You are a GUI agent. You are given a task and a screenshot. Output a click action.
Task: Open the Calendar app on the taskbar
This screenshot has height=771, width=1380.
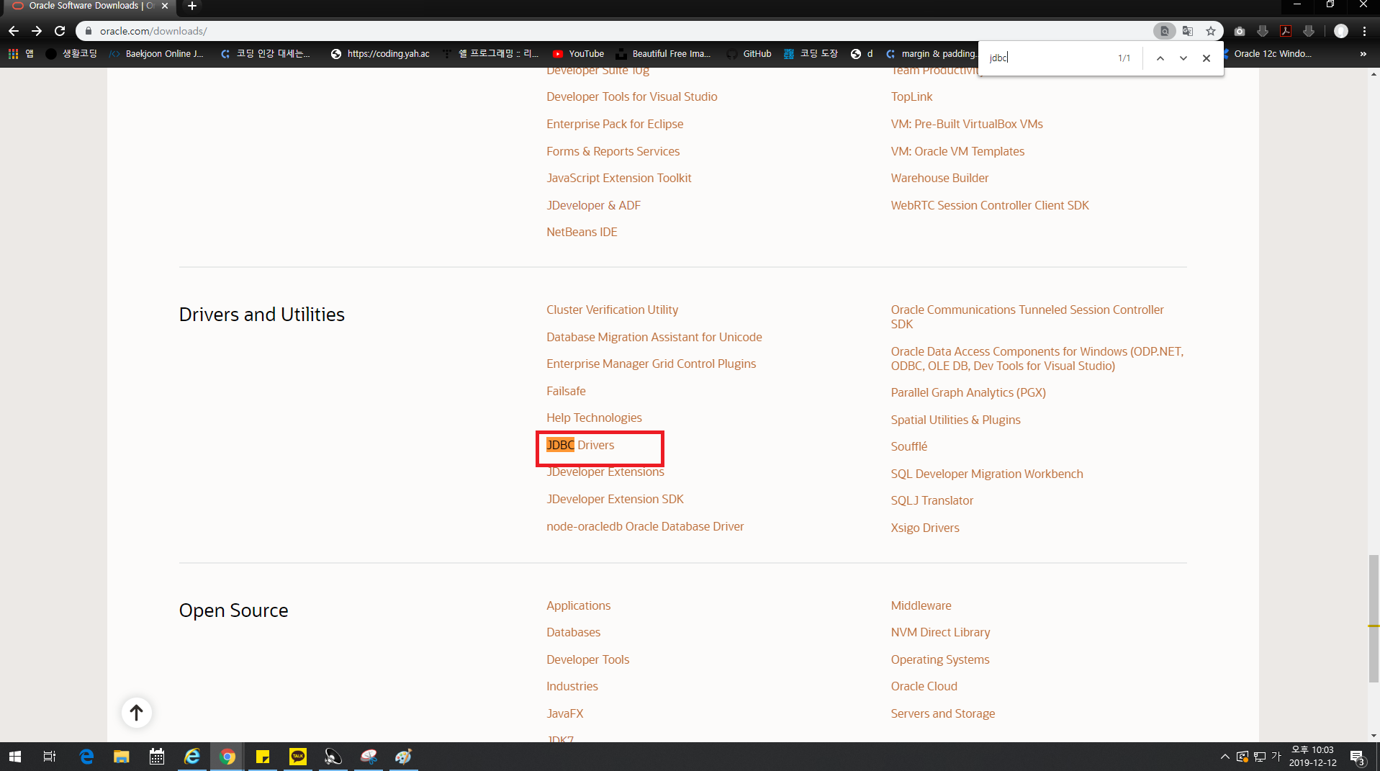[x=157, y=757]
